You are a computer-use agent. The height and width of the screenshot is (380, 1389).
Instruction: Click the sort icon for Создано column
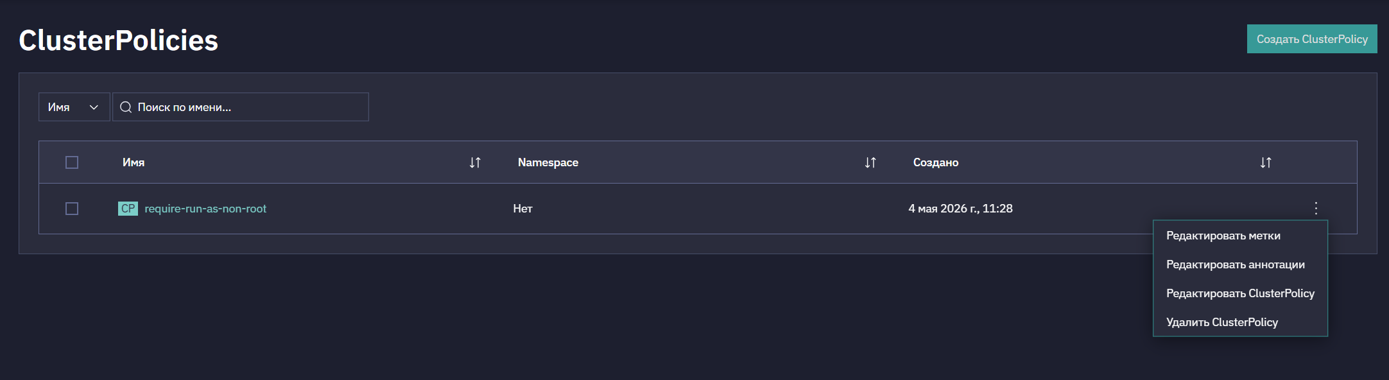tap(1266, 162)
